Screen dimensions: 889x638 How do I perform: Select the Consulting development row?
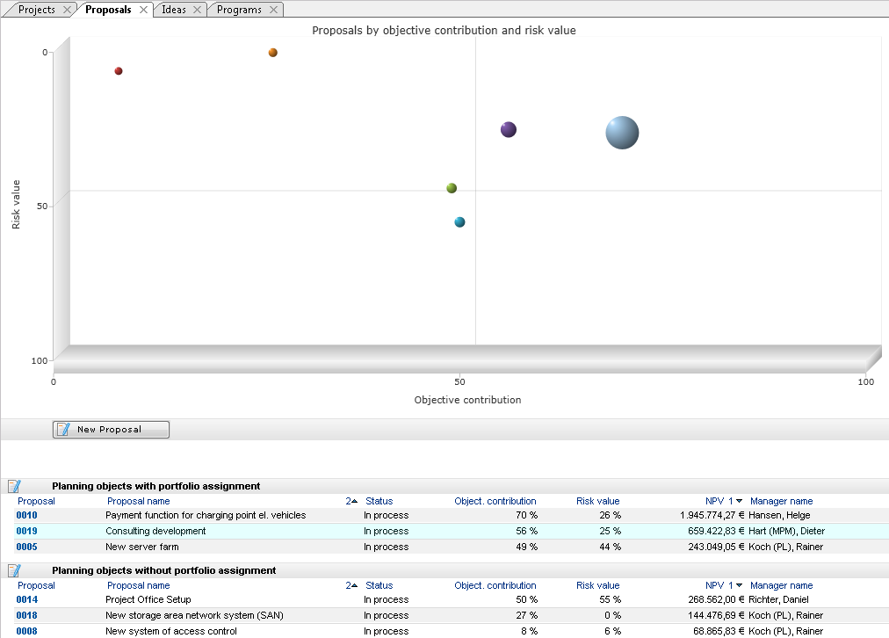coord(155,531)
